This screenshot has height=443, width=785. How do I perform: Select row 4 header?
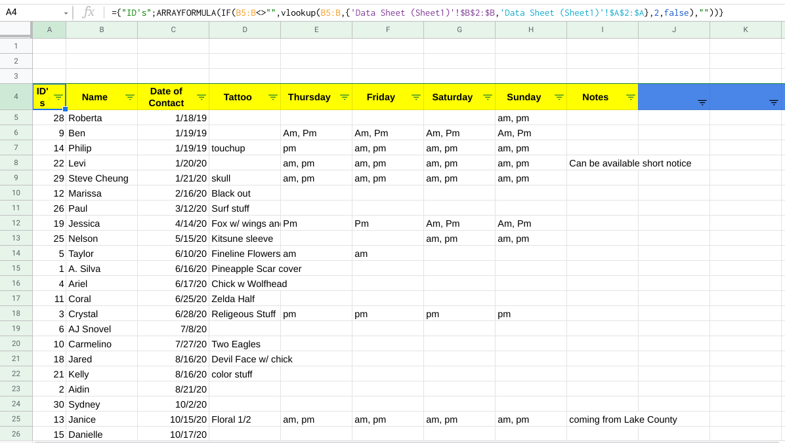(x=16, y=96)
